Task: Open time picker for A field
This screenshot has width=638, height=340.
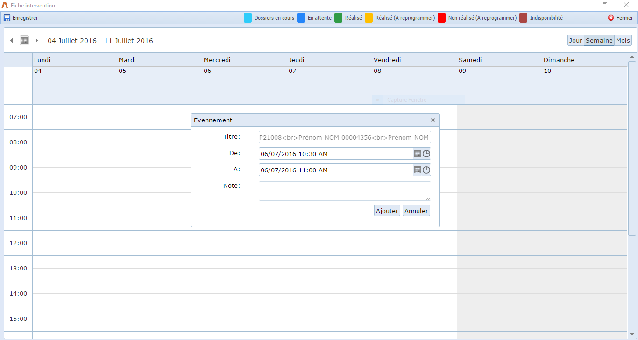Action: click(x=426, y=170)
